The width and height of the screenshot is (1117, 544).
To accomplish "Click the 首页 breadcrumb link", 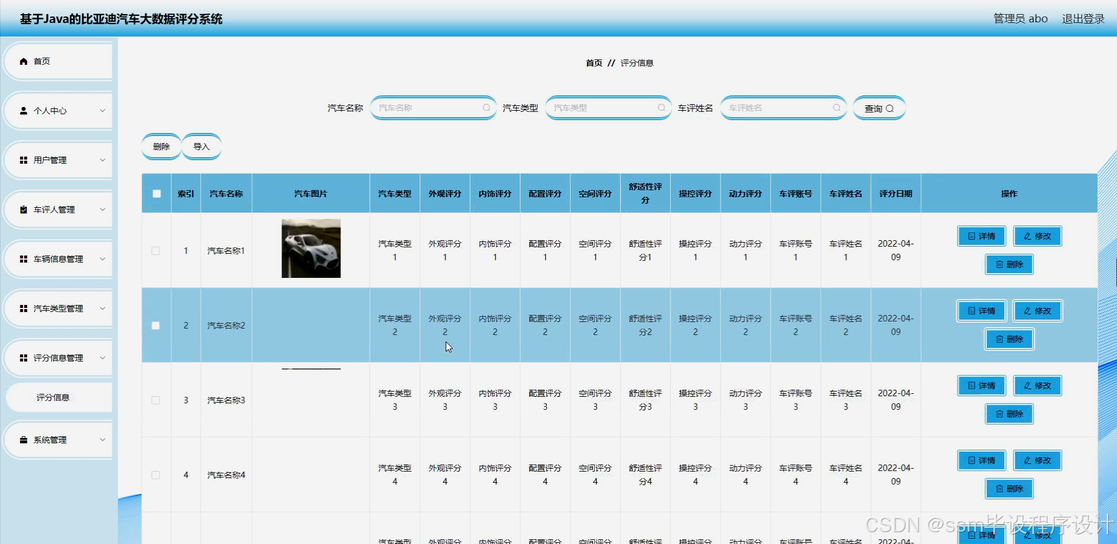I will [x=594, y=63].
